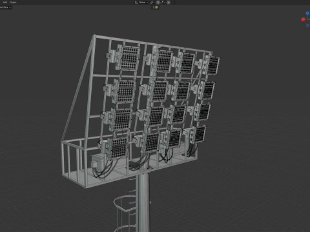The image size is (310, 232).
Task: Click the colorful addon sphere icon
Action: click(156, 7)
